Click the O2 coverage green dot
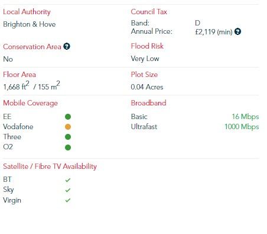Screen dimensions: 267x234 [x=68, y=148]
